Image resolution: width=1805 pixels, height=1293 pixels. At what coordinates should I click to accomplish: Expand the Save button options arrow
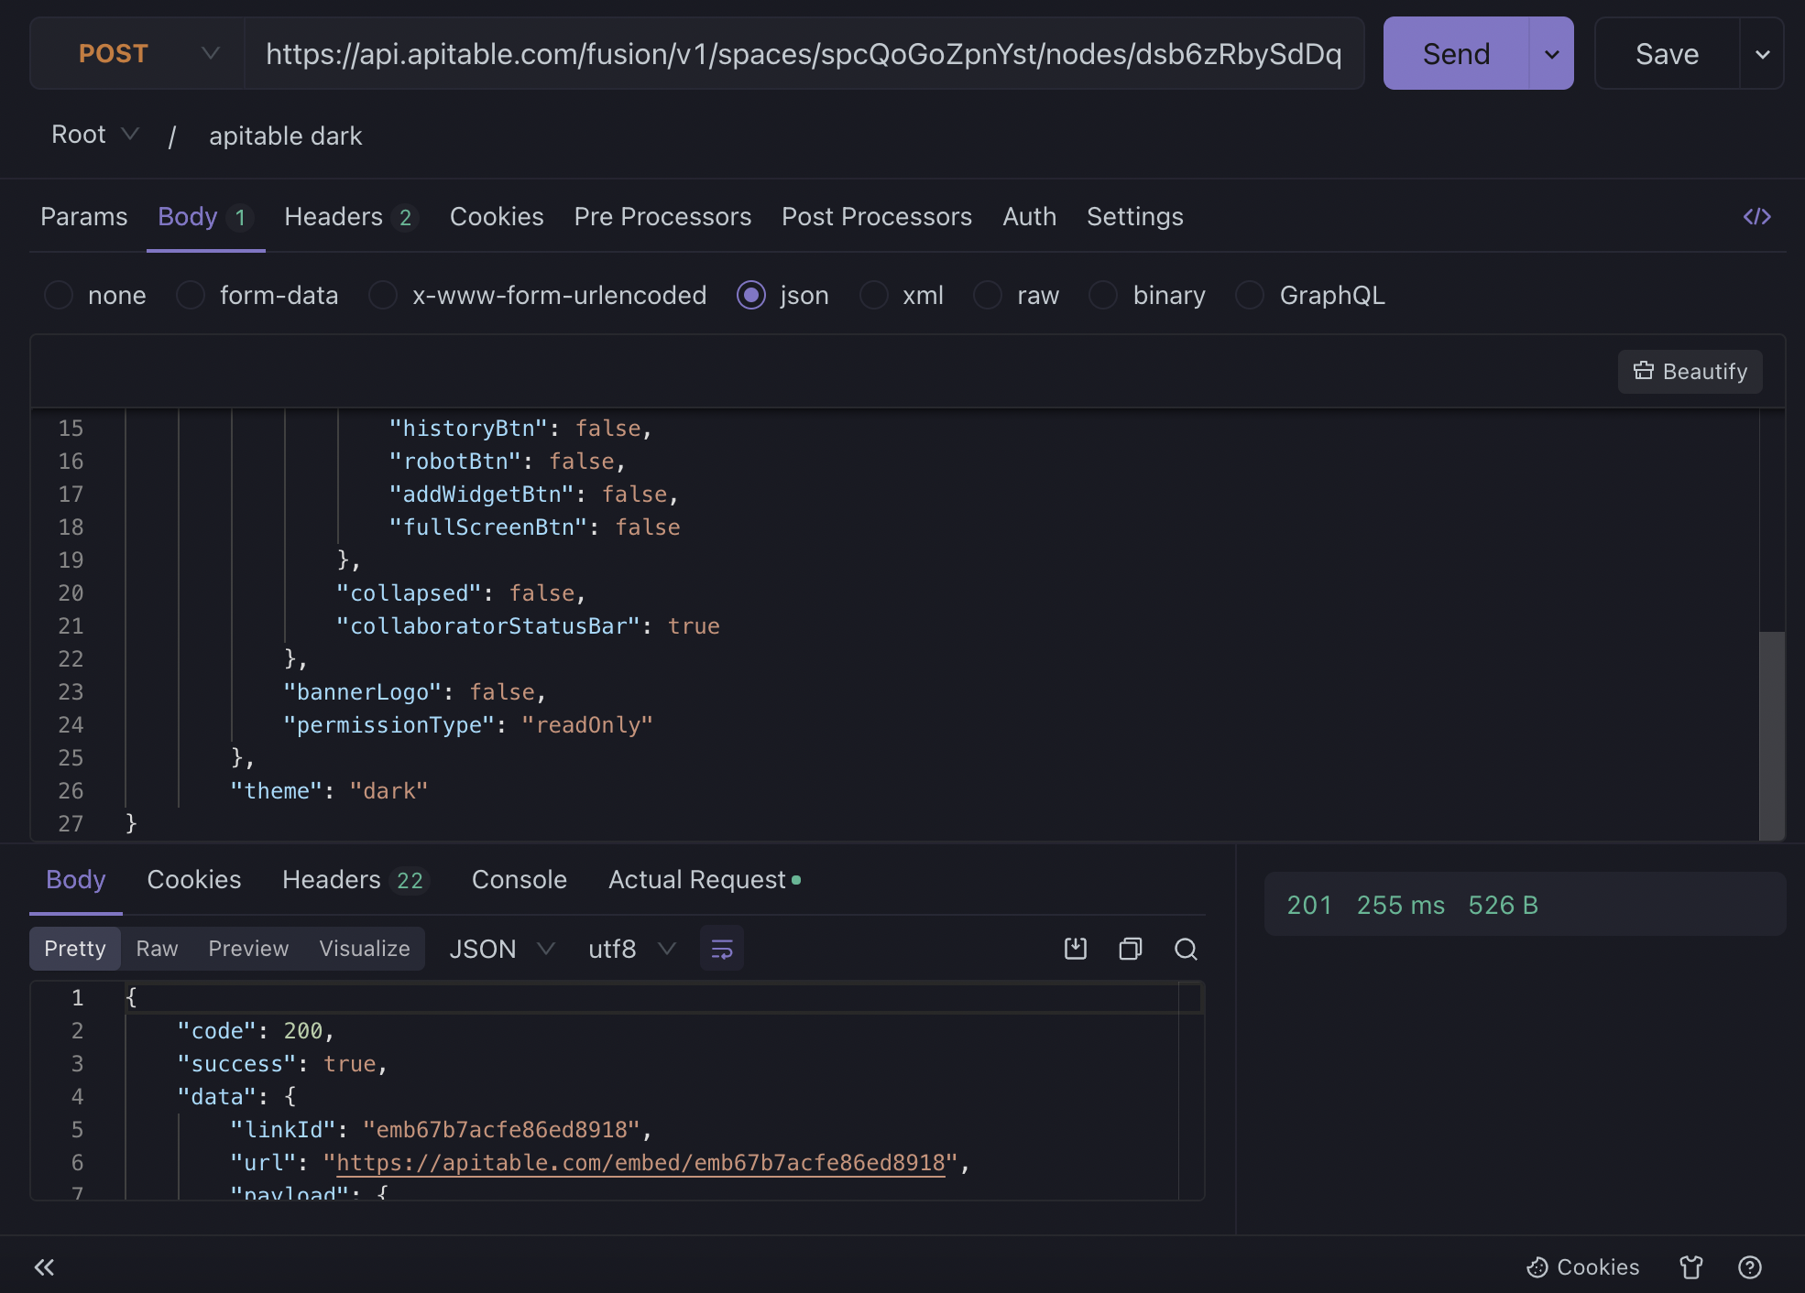tap(1762, 54)
